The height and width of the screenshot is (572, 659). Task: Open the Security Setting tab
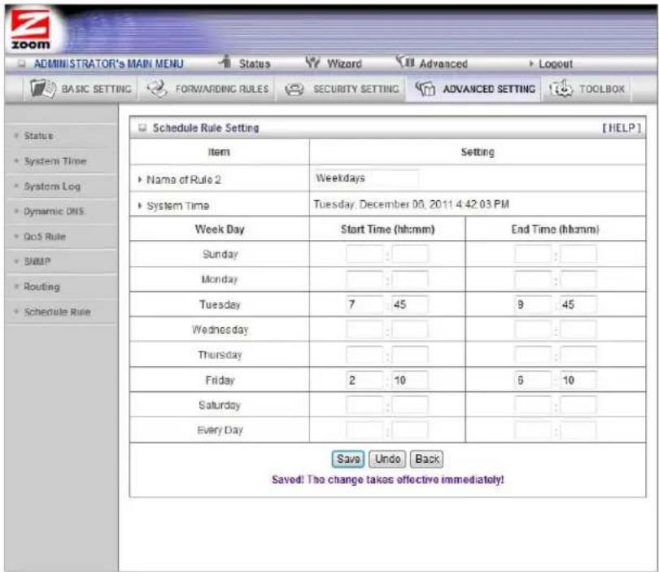tap(341, 89)
